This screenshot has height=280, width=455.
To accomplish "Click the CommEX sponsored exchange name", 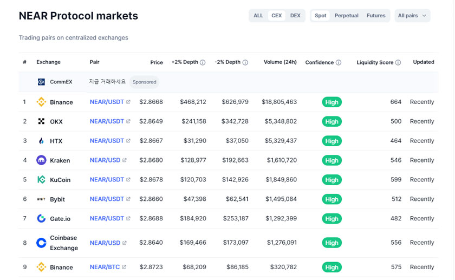I will [x=61, y=82].
